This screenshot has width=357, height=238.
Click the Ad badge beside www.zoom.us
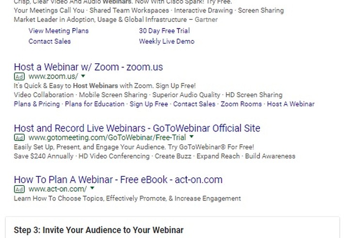[19, 77]
